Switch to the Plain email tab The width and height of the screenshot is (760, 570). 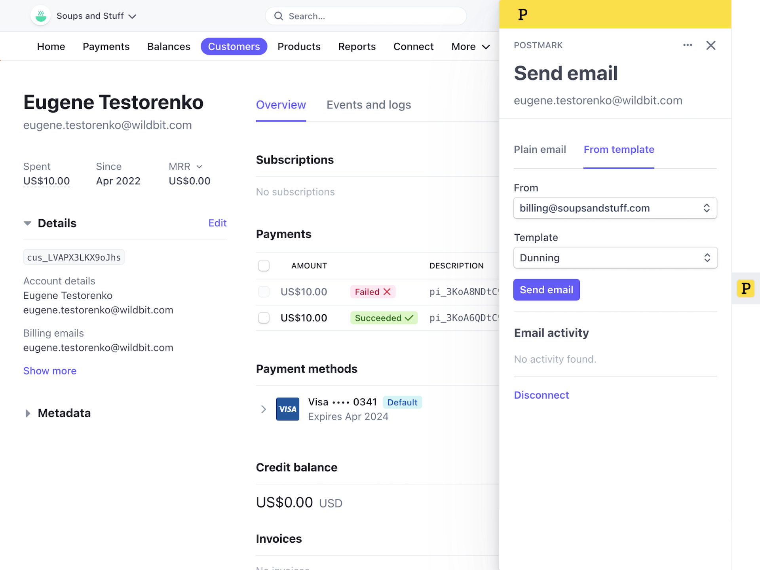coord(540,150)
